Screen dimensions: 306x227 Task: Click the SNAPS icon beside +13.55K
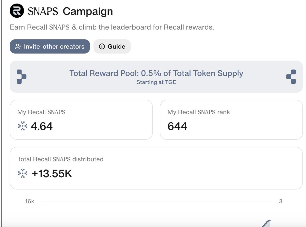23,173
